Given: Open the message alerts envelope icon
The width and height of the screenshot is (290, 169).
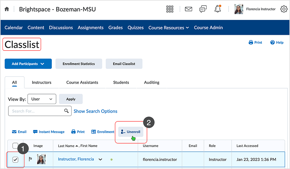Looking at the screenshot, I should (x=188, y=9).
